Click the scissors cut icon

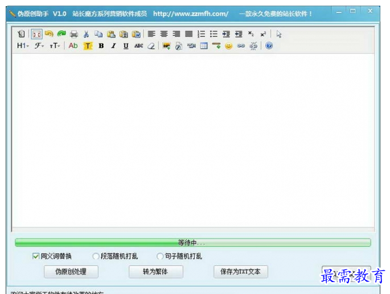pos(87,34)
